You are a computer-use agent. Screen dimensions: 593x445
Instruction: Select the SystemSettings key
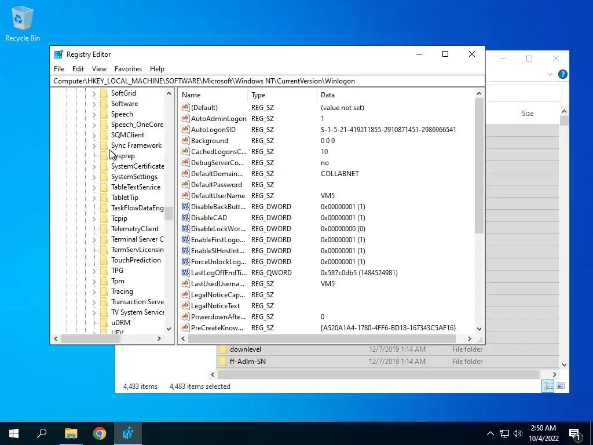134,177
